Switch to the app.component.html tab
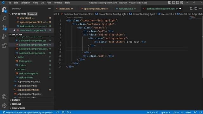The image size is (203, 114). pyautogui.click(x=95, y=9)
